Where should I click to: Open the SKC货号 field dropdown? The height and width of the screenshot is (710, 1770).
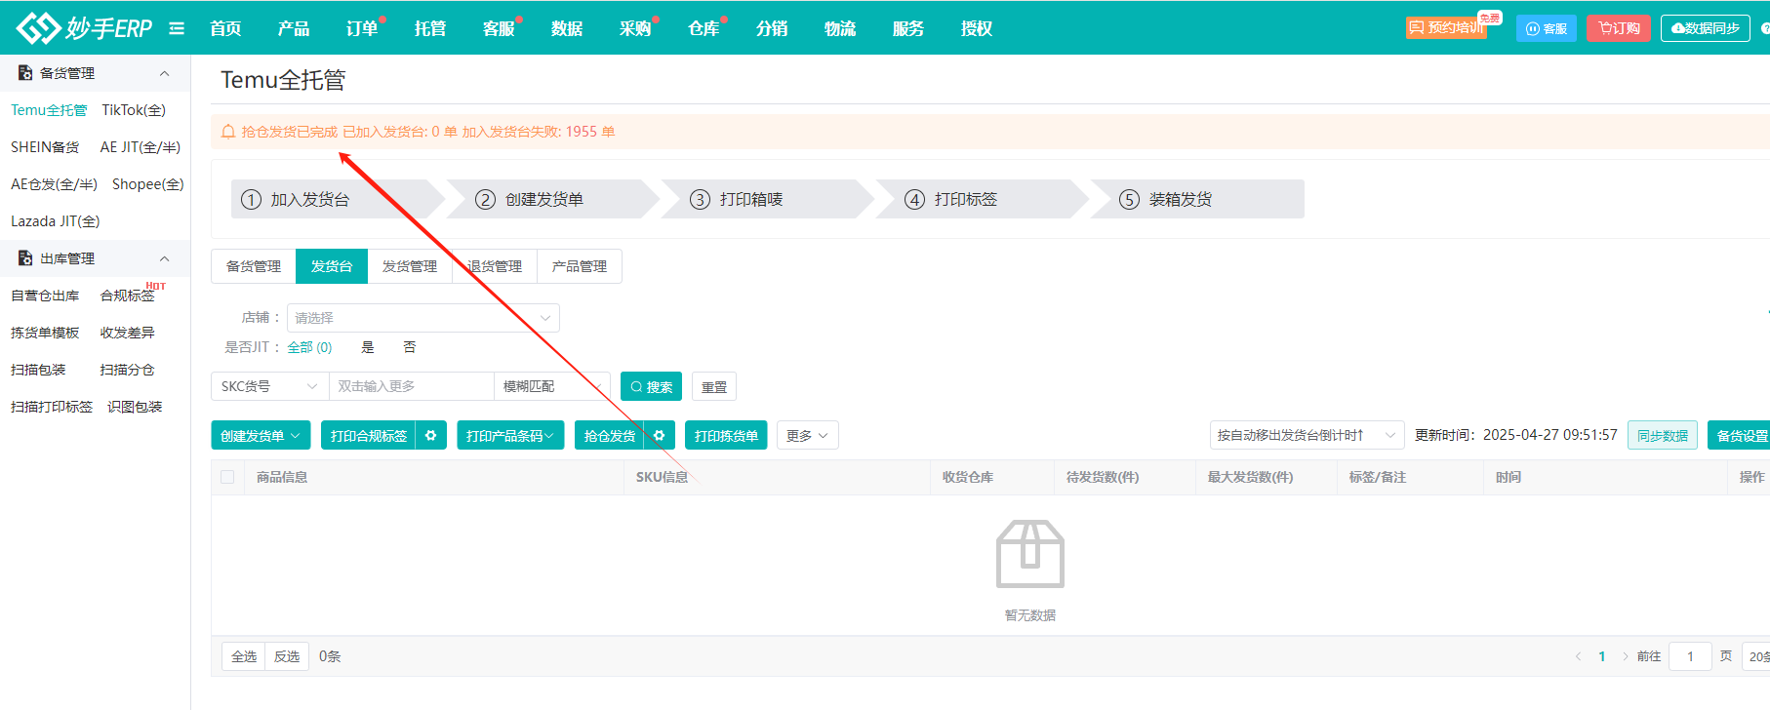click(x=270, y=386)
